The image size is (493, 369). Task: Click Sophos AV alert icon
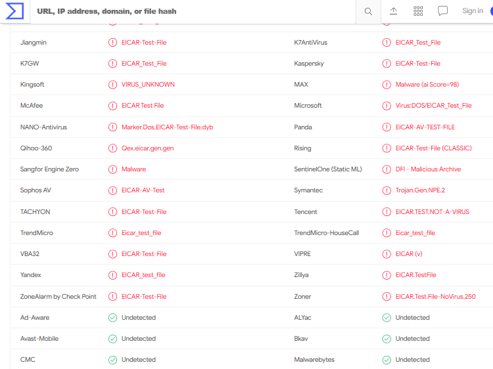point(112,190)
